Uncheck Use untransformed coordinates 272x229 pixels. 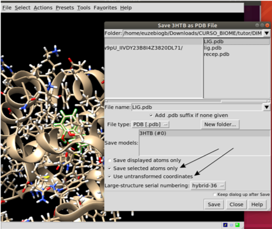pyautogui.click(x=110, y=177)
